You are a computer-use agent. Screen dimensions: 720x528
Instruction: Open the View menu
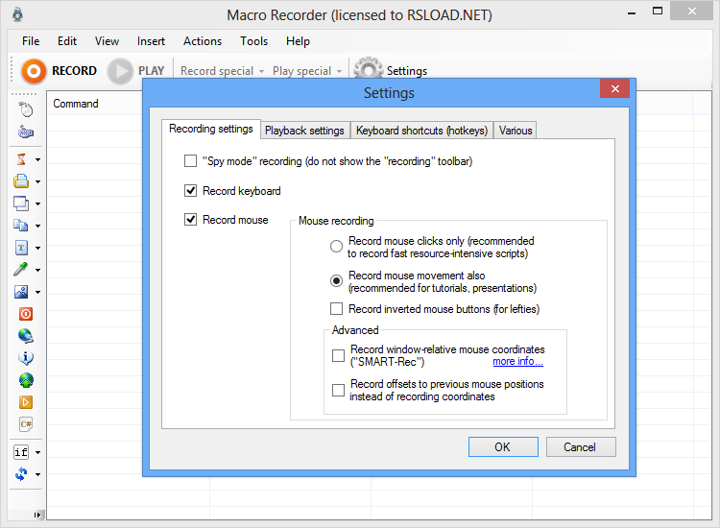(107, 41)
